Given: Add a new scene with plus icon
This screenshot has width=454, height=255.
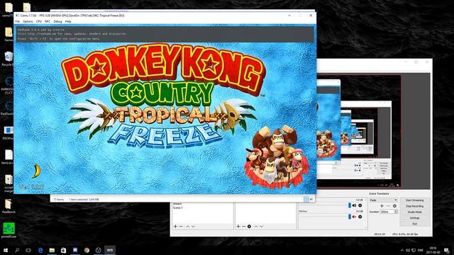Looking at the screenshot, I should 175,227.
